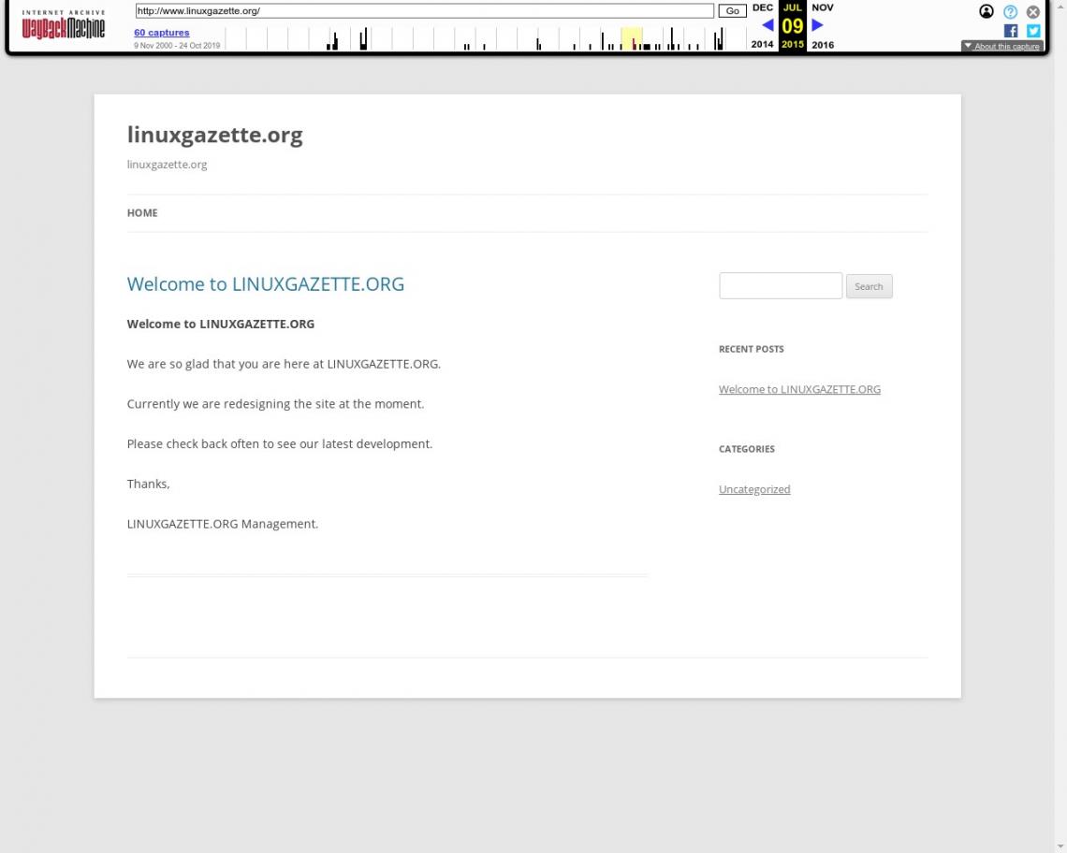Open the linuxgazette.org site title
The width and height of the screenshot is (1067, 853).
(215, 135)
